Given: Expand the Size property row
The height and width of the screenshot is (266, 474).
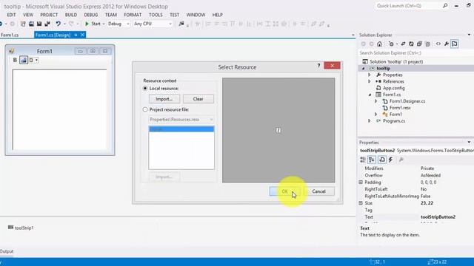Looking at the screenshot, I should coord(361,203).
